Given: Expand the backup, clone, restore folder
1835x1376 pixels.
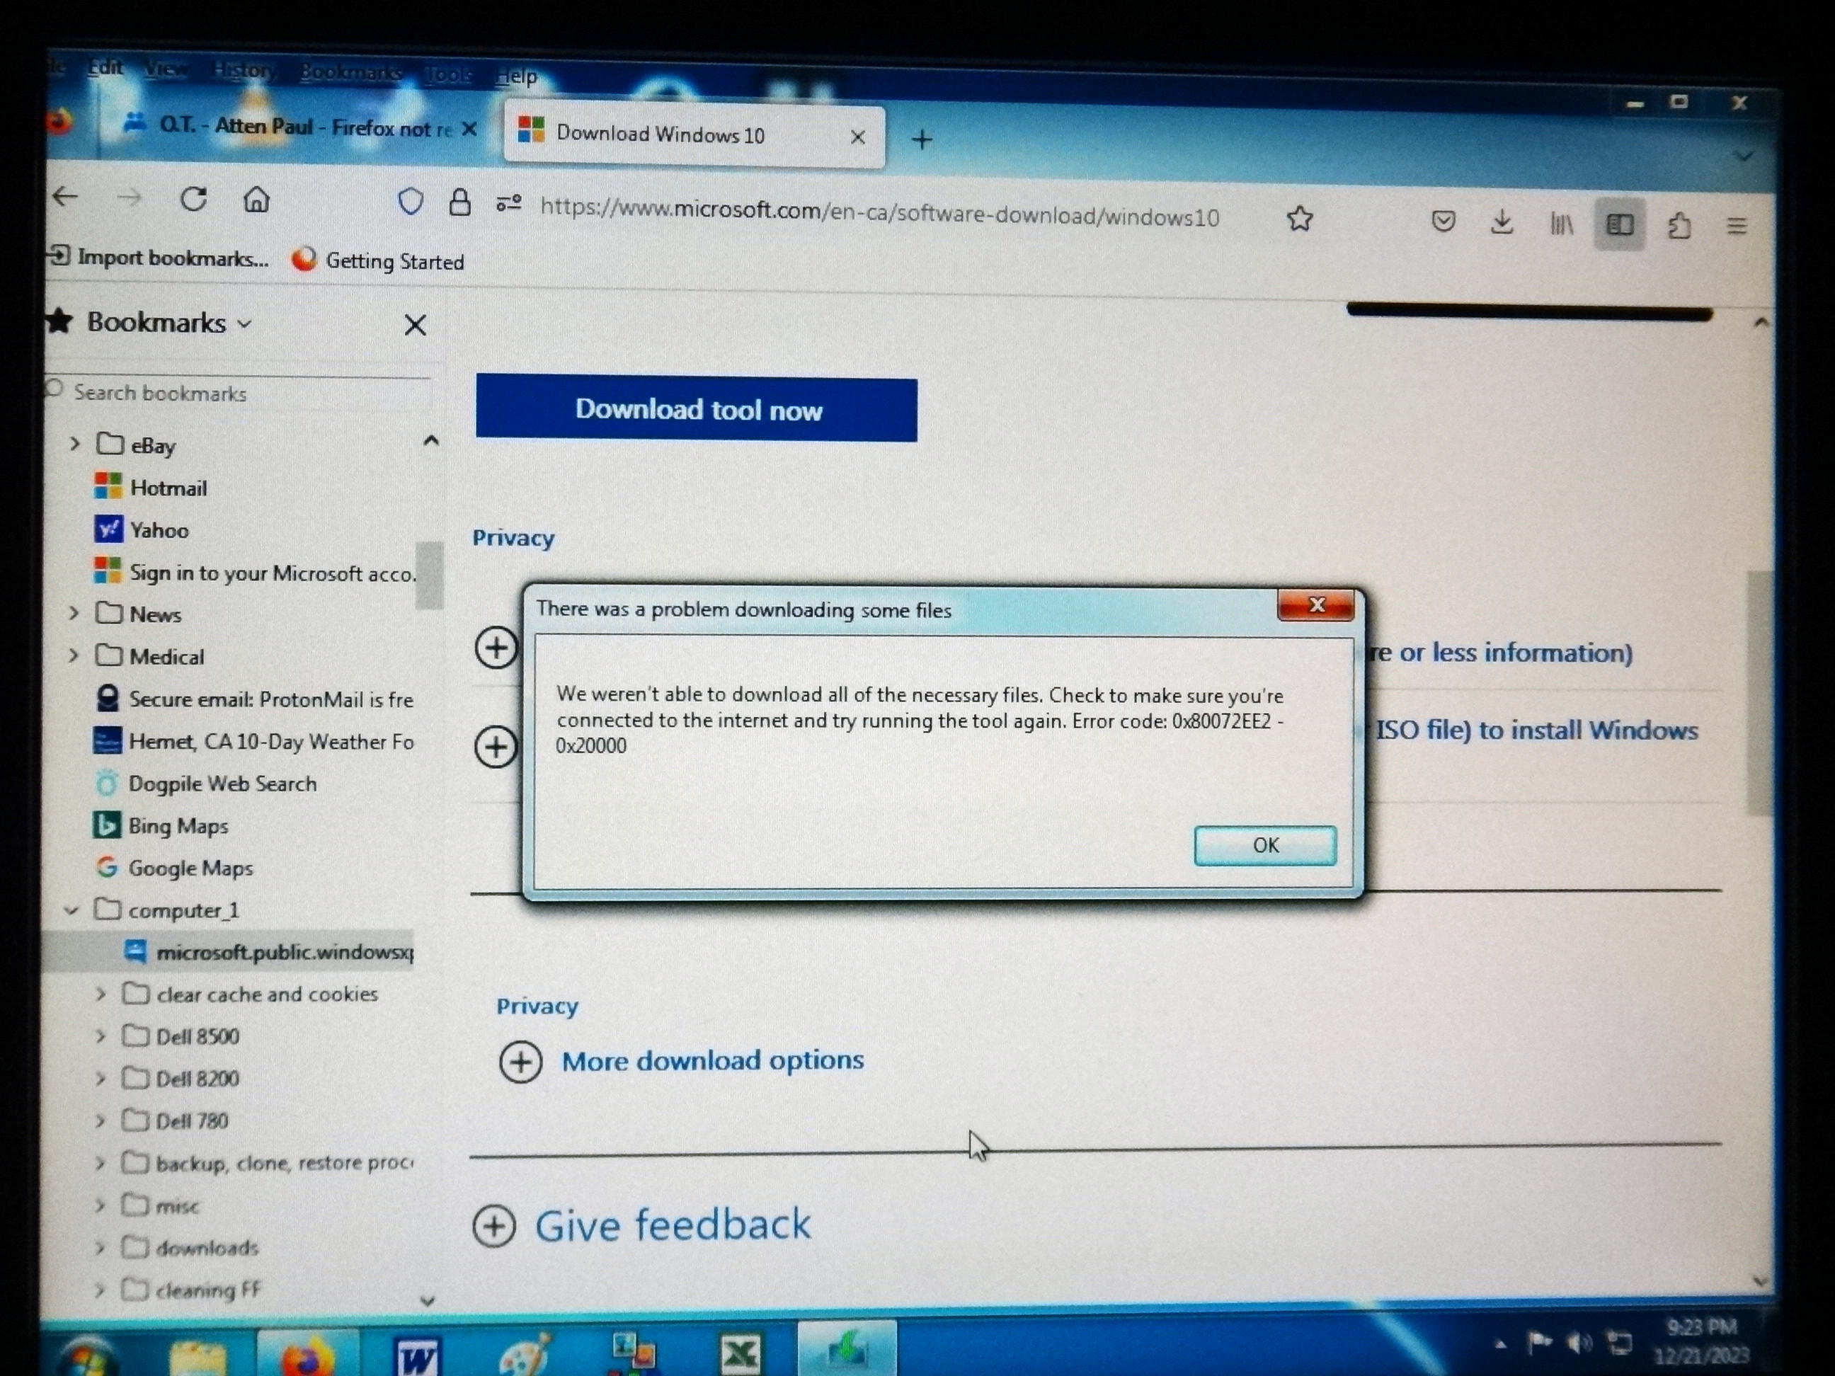Looking at the screenshot, I should (101, 1163).
